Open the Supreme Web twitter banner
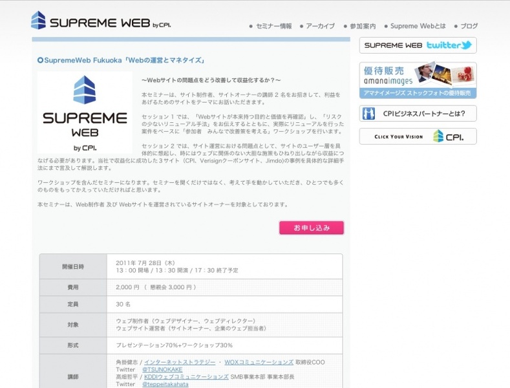 click(x=418, y=45)
